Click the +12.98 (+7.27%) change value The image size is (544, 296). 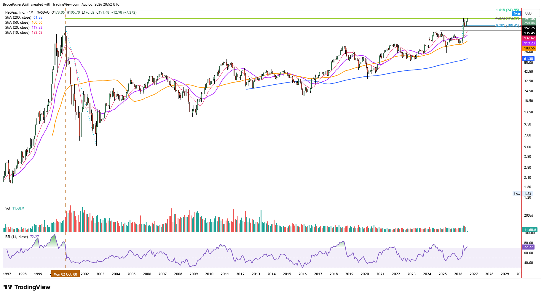click(x=124, y=12)
